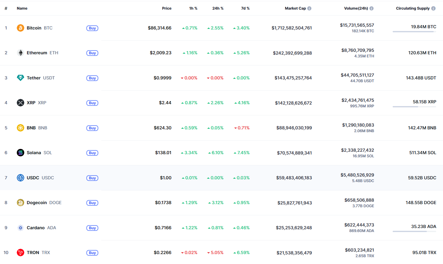
Task: Hit the Buy button in Tether row
Action: [x=92, y=78]
